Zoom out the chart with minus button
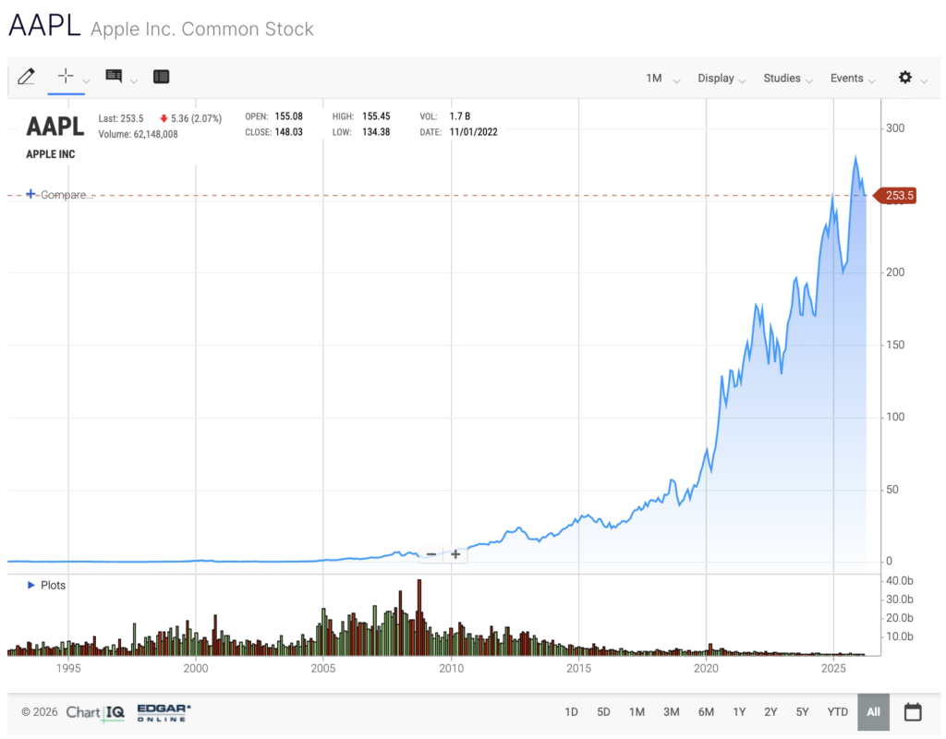This screenshot has height=739, width=946. (431, 554)
